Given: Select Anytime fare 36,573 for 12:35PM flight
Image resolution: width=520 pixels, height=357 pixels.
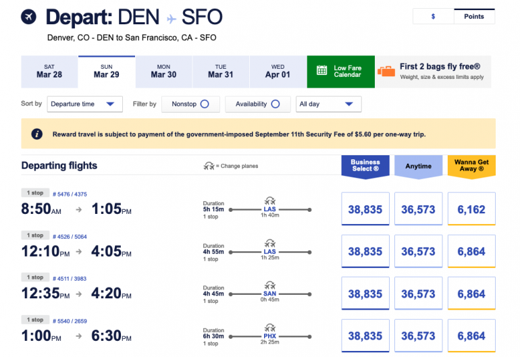Looking at the screenshot, I should pos(418,294).
